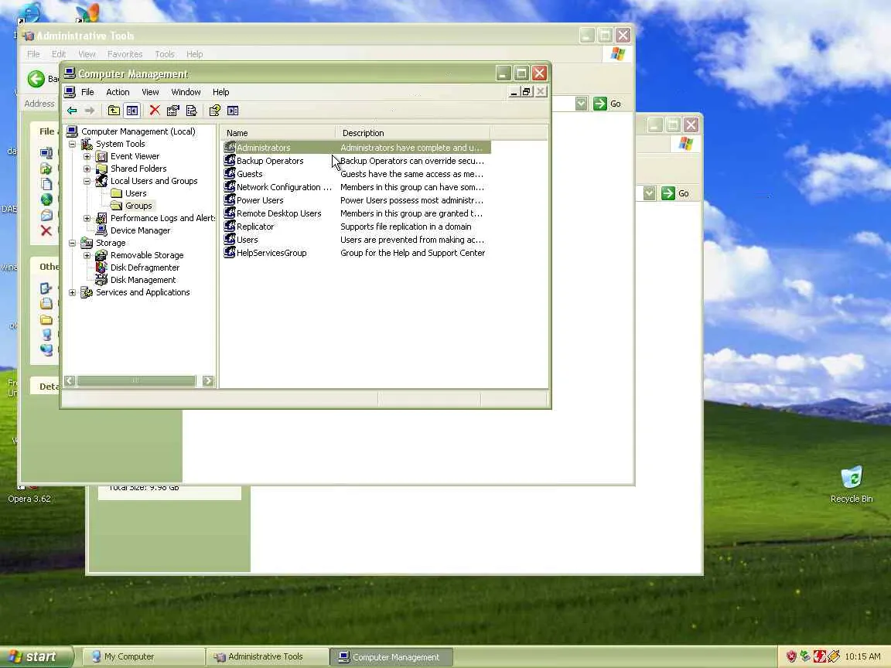Click the red security shield tray icon
Screen dimensions: 891x668
pos(791,656)
